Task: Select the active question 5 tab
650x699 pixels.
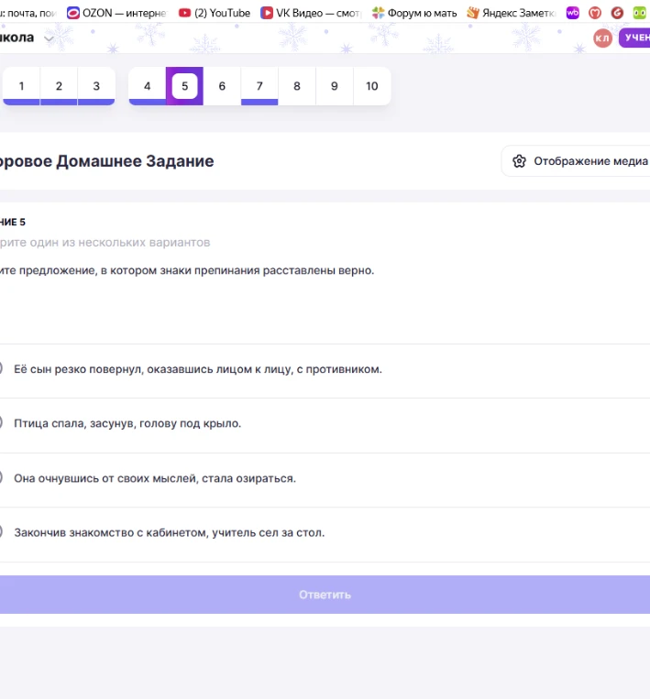Action: pyautogui.click(x=184, y=86)
